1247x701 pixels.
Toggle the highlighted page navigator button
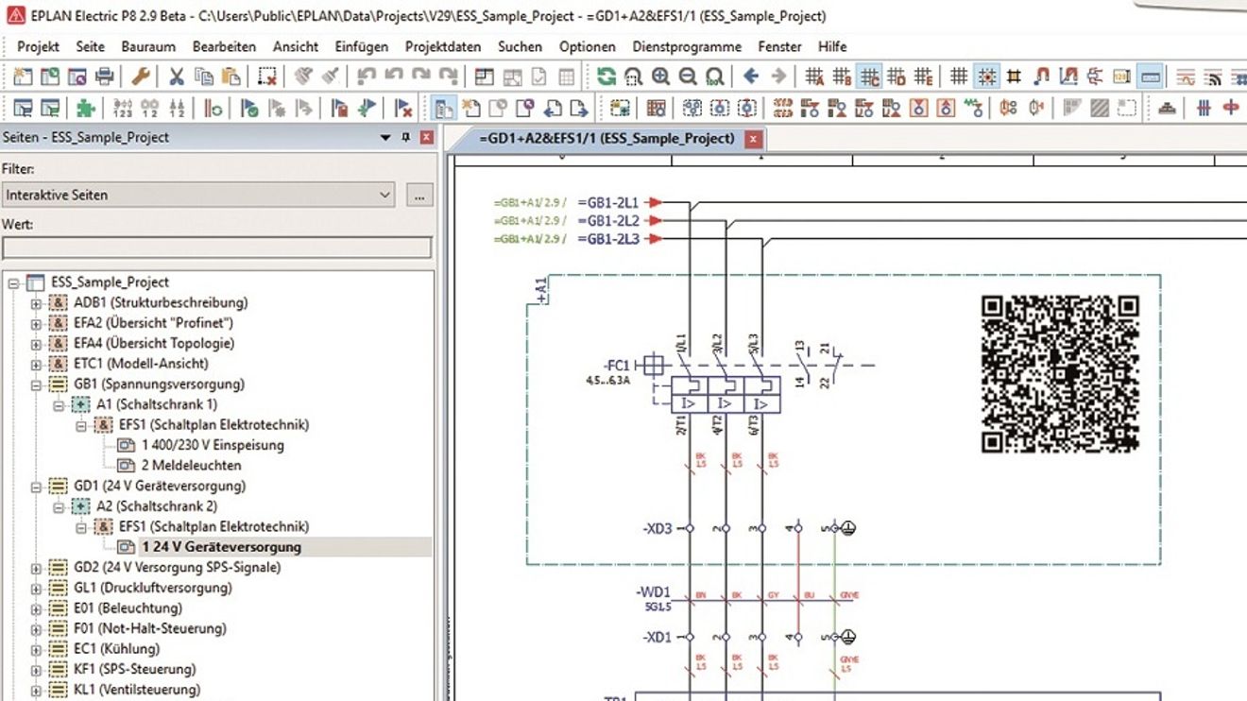[x=442, y=108]
